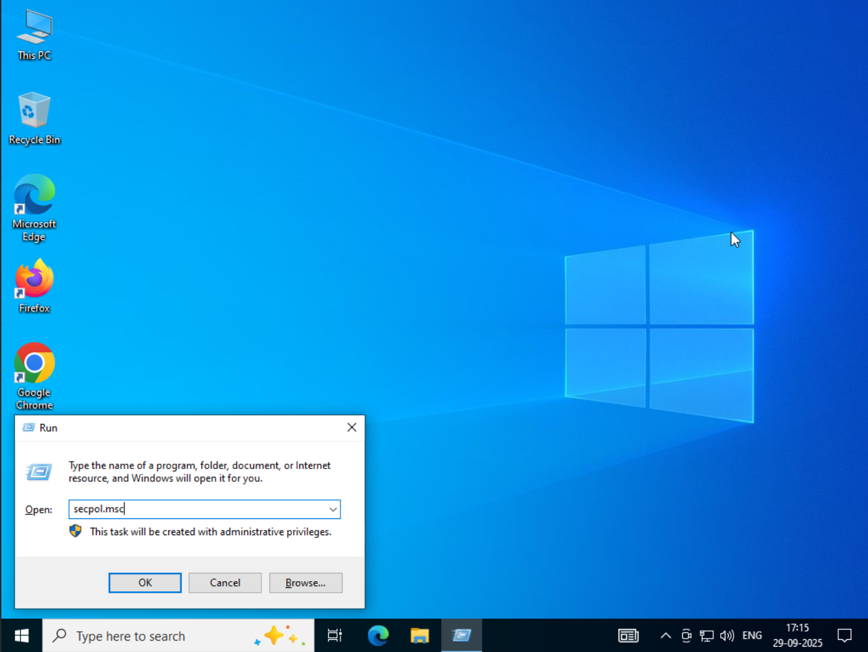Open Task View on the taskbar

[334, 636]
